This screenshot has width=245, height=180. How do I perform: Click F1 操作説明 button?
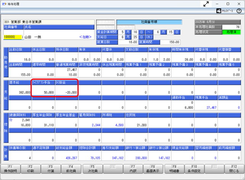10,169
